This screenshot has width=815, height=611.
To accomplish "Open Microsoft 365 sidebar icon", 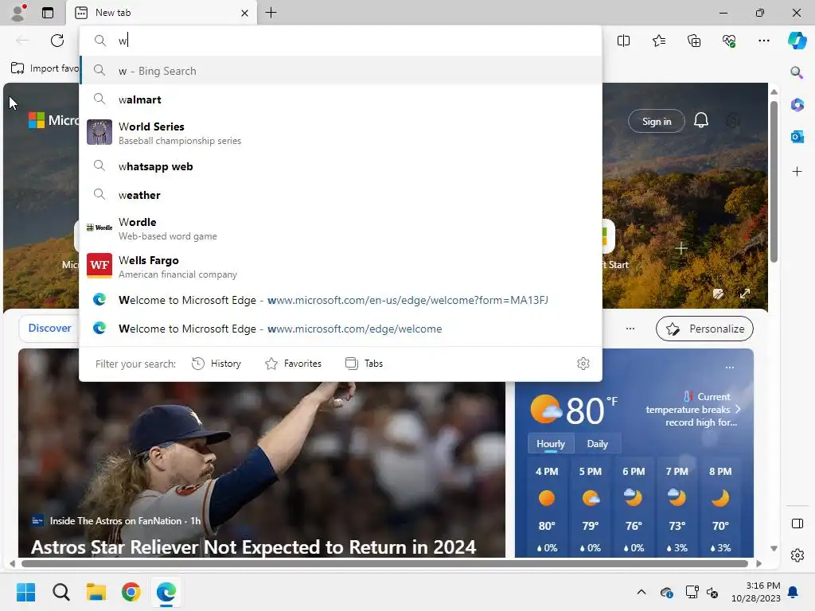I will 797,104.
